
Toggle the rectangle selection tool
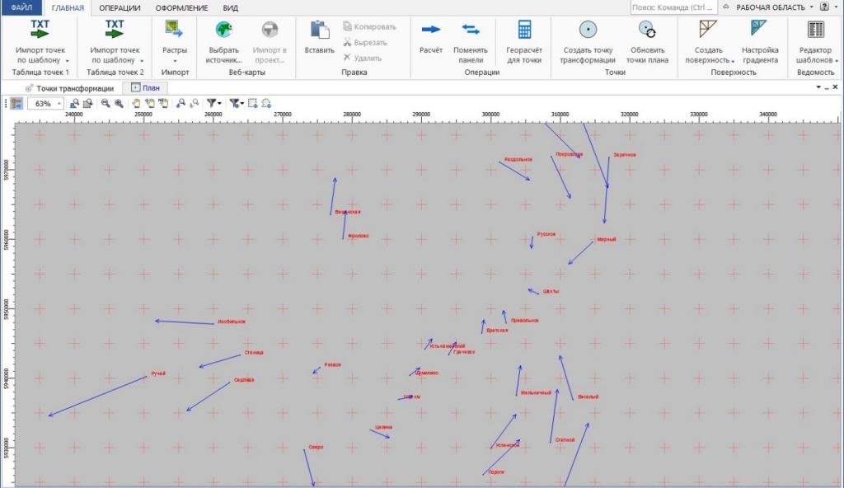tap(253, 104)
